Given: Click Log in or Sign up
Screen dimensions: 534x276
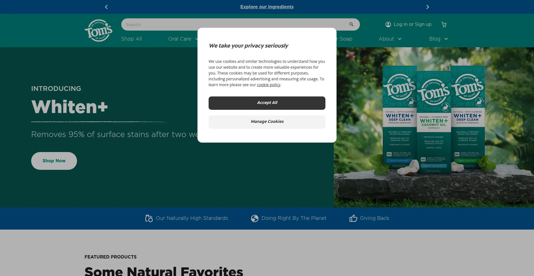Looking at the screenshot, I should (x=412, y=24).
